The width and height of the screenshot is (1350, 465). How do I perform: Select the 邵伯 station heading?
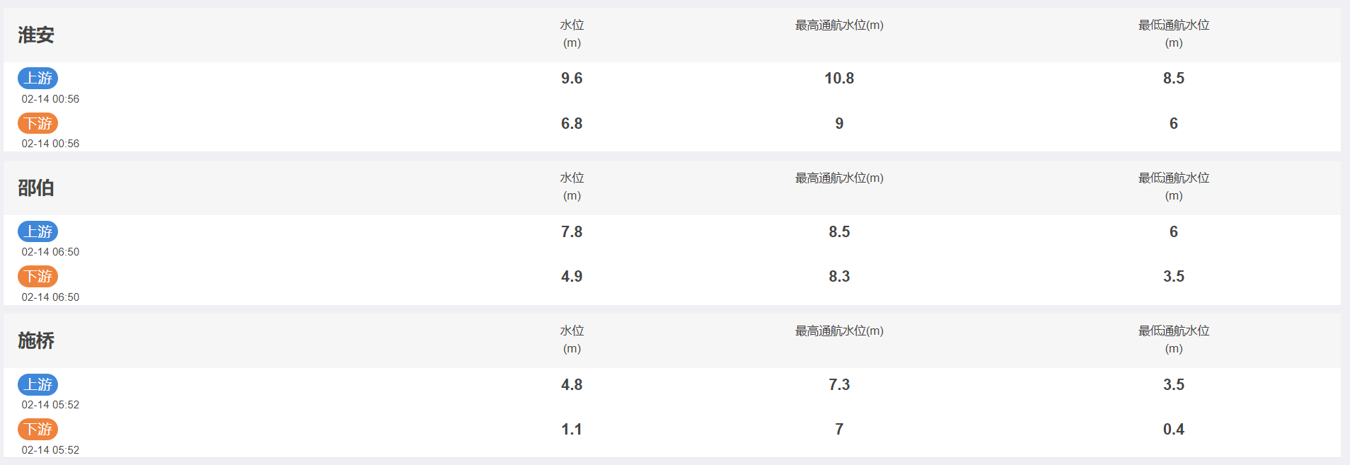(x=36, y=188)
